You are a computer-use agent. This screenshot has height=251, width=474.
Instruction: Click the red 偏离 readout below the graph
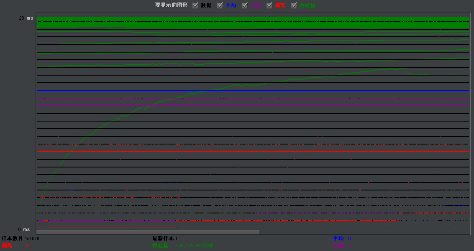16,246
